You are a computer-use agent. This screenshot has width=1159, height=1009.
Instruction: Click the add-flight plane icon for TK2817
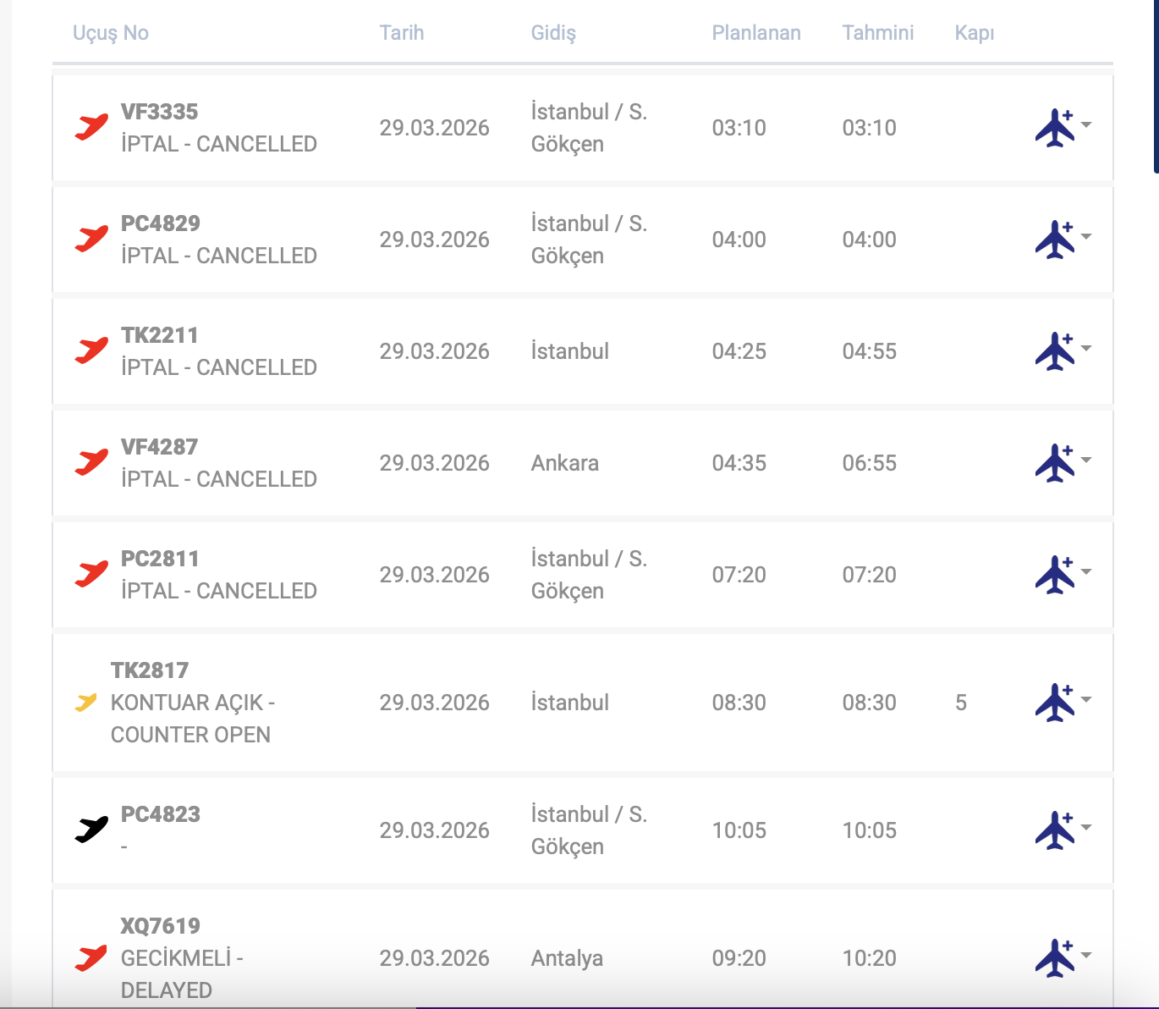click(1054, 703)
